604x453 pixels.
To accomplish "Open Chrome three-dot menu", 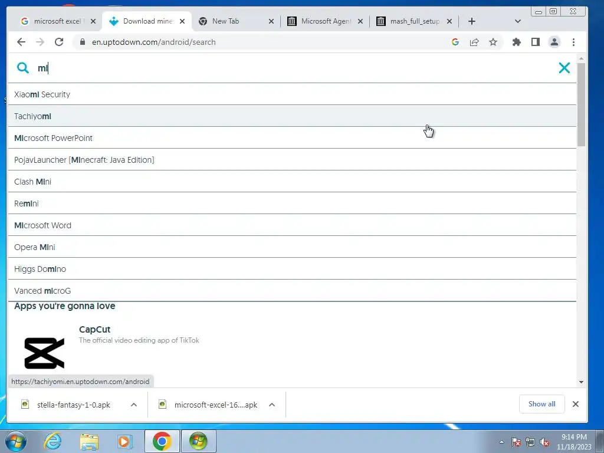I will tap(573, 42).
